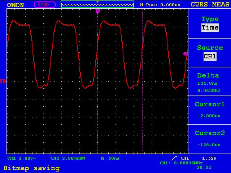Click the CH1 ground reference marker
231x173 pixels.
click(x=3, y=81)
